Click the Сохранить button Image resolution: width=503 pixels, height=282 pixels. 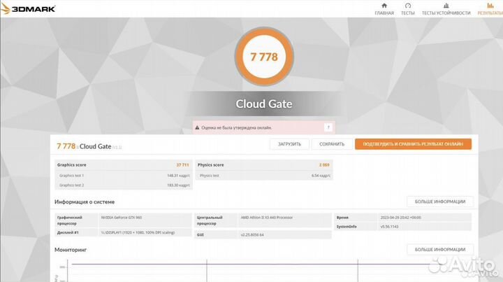click(332, 144)
